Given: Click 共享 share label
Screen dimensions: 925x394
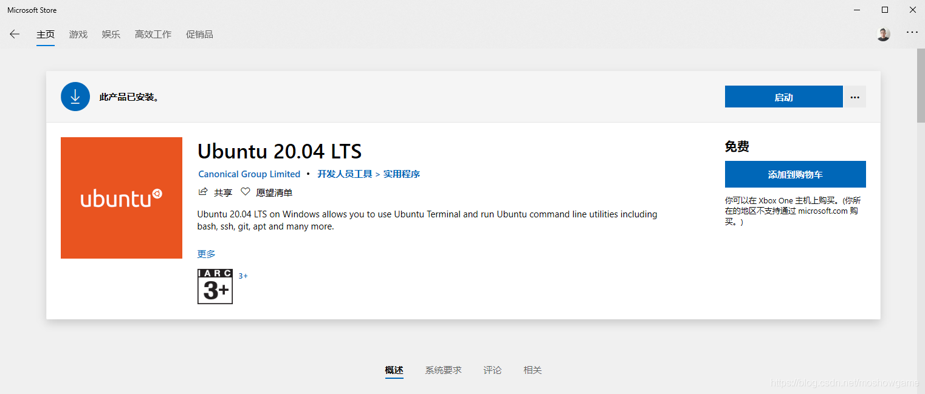Looking at the screenshot, I should (223, 192).
